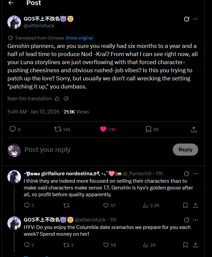This screenshot has width=212, height=257.
Task: Like Yumechiii's reply with 57 likes
Action: click(x=109, y=205)
